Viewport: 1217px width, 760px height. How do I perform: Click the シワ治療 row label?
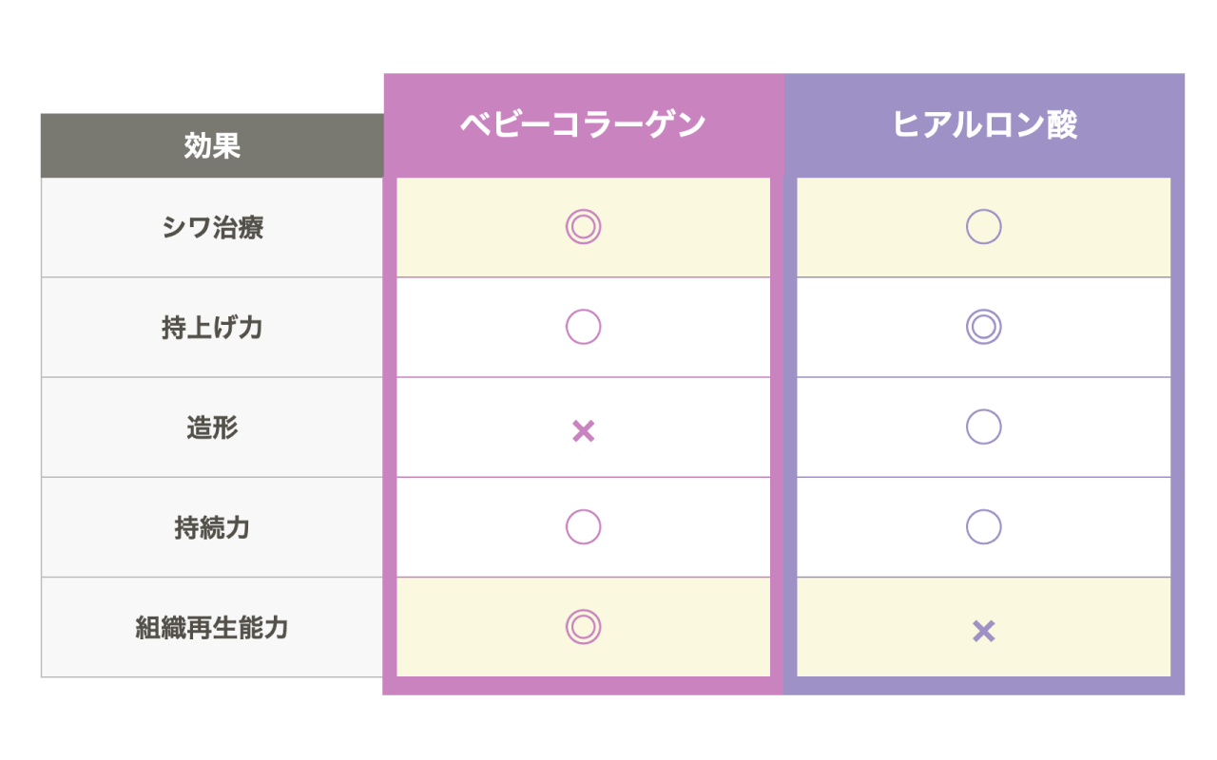pyautogui.click(x=212, y=228)
